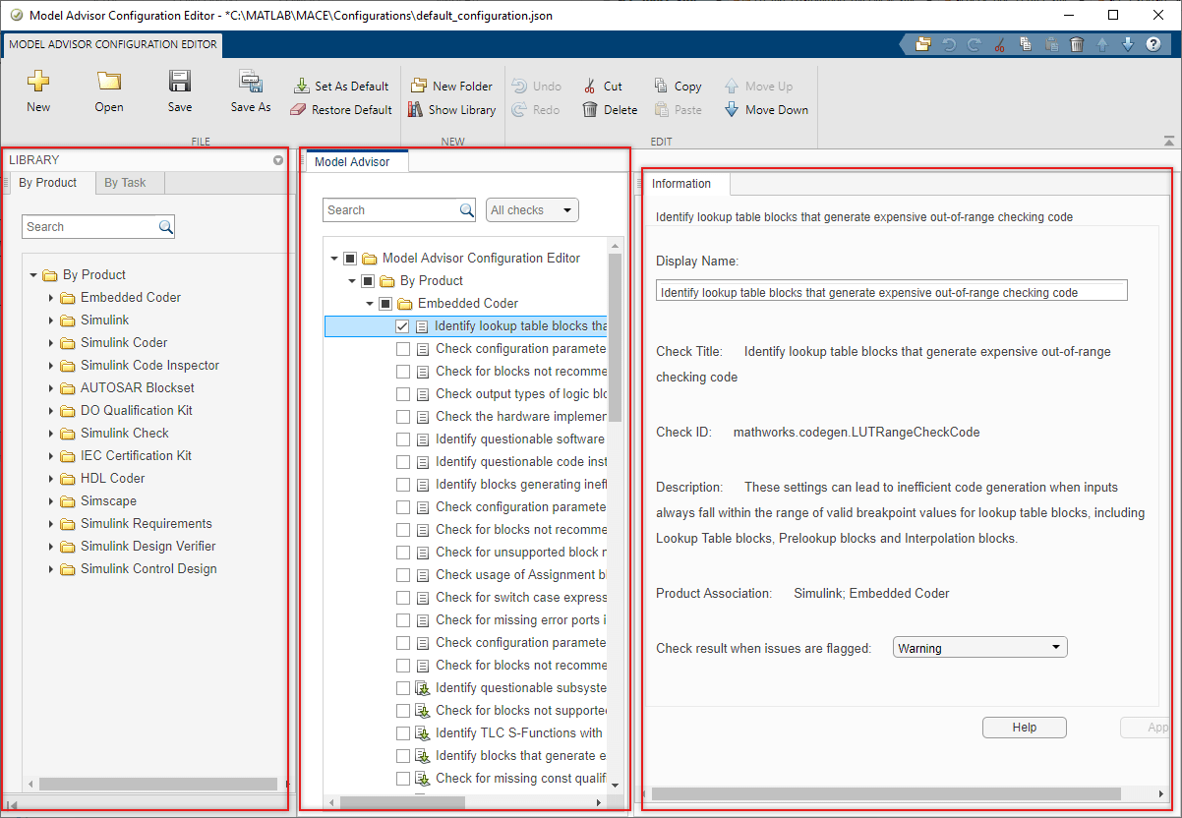1182x818 pixels.
Task: Enable Check usage of Assignment blocks
Action: pos(403,575)
